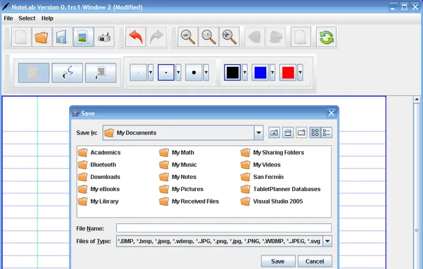
Task: Select the My Received Files folder
Action: coord(189,201)
